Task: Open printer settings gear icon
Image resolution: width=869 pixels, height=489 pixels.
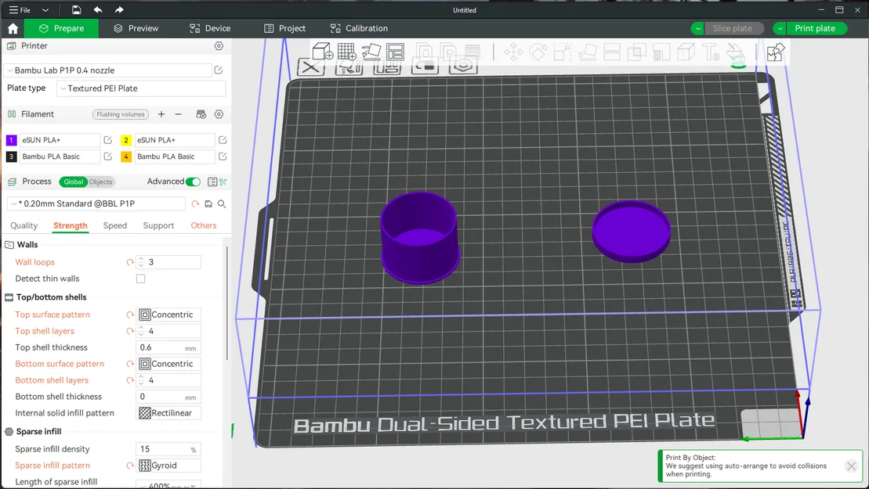Action: coord(219,46)
